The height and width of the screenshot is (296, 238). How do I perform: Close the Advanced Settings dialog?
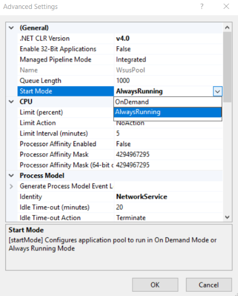tap(226, 6)
